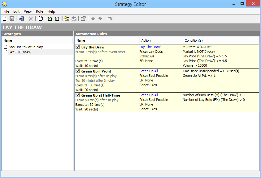Viewport: 261px width, 178px height.
Task: Click the New strategy blank page icon
Action: (5, 19)
